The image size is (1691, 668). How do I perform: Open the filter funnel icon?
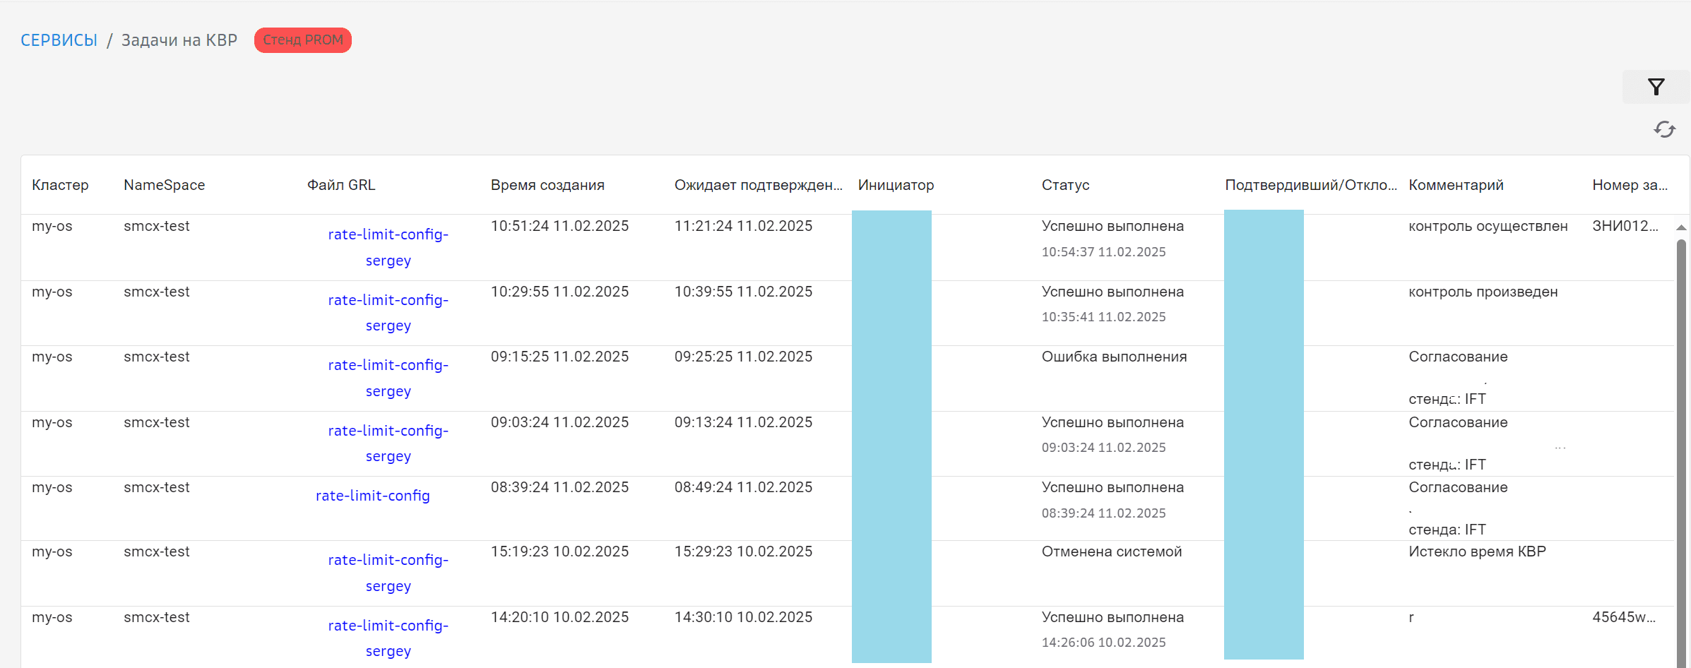click(x=1656, y=87)
